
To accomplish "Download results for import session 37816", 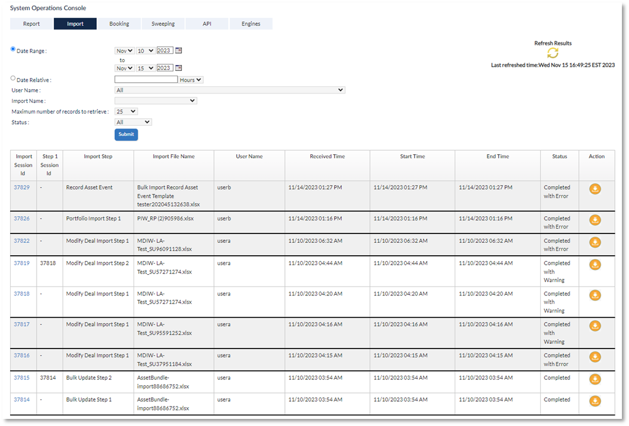I will click(x=595, y=357).
